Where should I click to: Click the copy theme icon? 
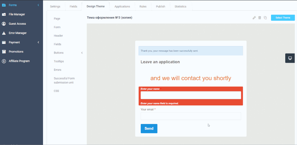(265, 18)
